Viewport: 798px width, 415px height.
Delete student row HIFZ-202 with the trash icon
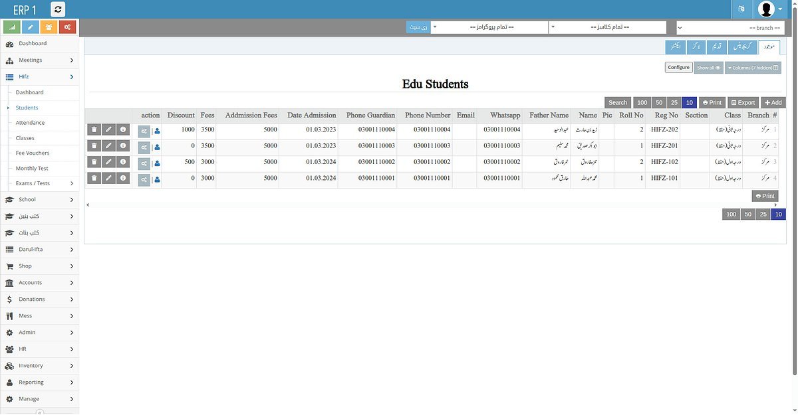(94, 129)
